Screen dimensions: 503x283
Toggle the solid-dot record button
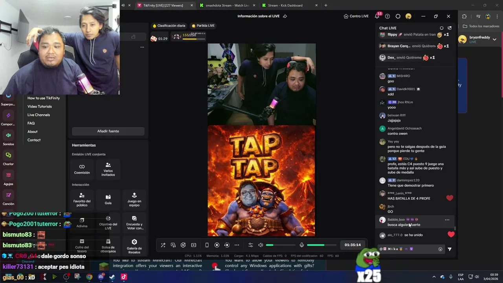[217, 245]
